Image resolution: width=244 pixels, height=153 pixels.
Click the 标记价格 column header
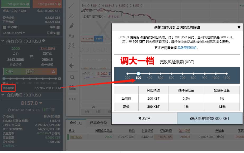[166, 131]
